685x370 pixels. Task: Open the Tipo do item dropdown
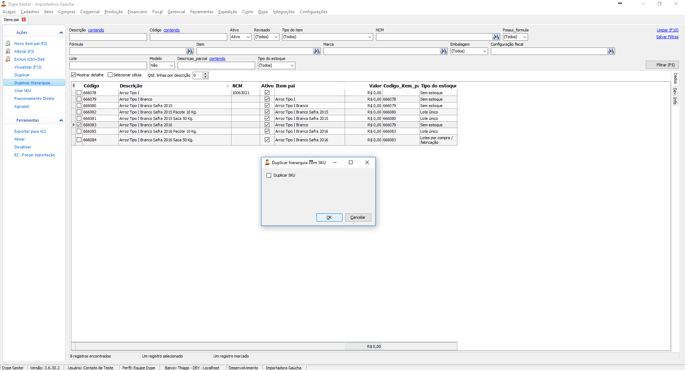[370, 37]
